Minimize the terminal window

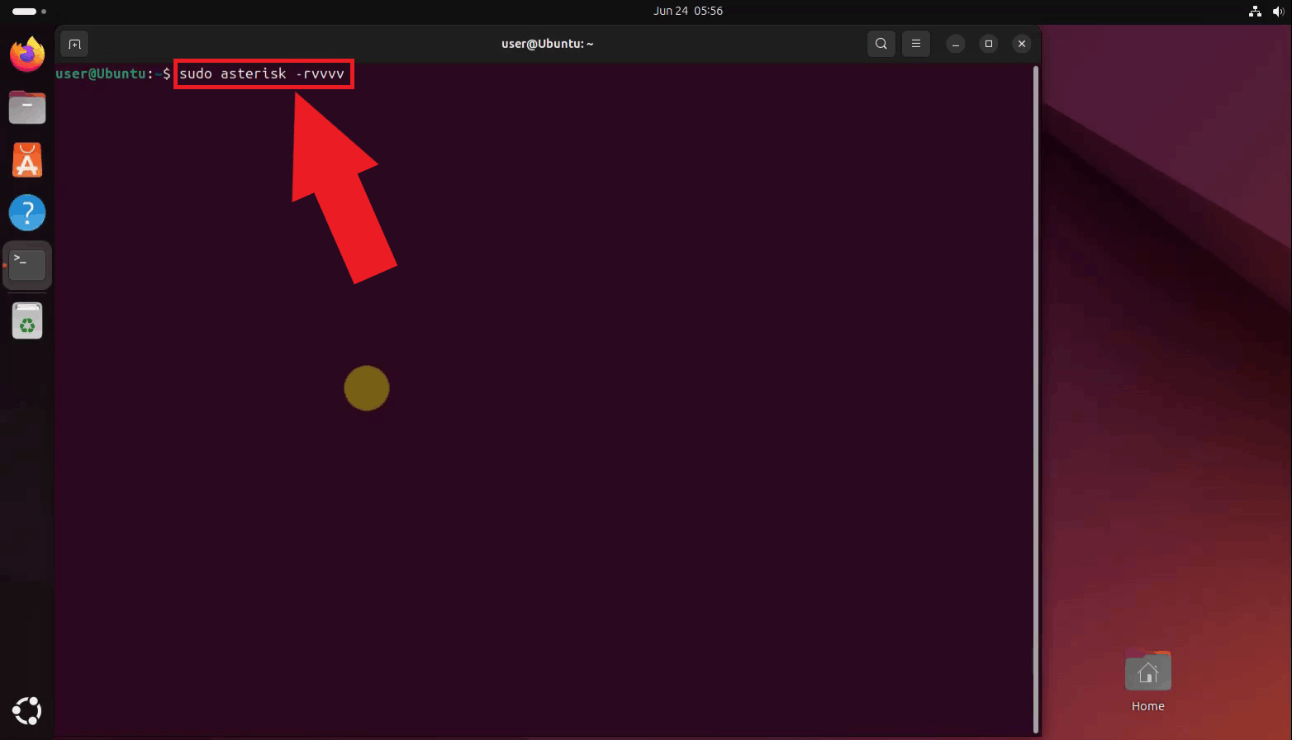tap(956, 44)
